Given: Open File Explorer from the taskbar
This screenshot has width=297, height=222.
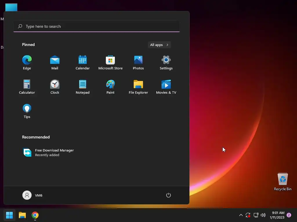Looking at the screenshot, I should click(x=22, y=215).
